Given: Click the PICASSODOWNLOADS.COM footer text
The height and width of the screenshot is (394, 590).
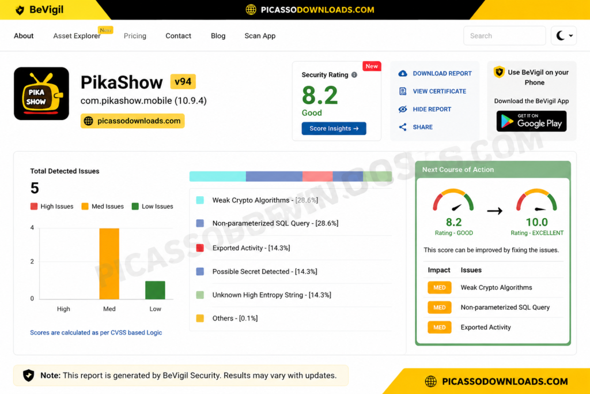Looking at the screenshot, I should coord(505,381).
